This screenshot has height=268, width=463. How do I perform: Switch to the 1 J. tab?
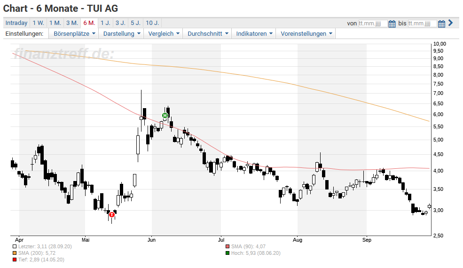tap(105, 23)
